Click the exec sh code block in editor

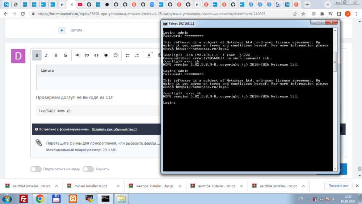click(x=98, y=111)
